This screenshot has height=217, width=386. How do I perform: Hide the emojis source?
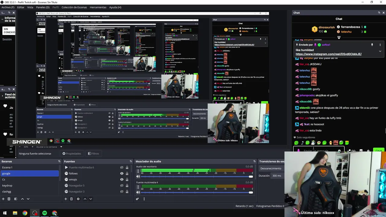pos(122,180)
